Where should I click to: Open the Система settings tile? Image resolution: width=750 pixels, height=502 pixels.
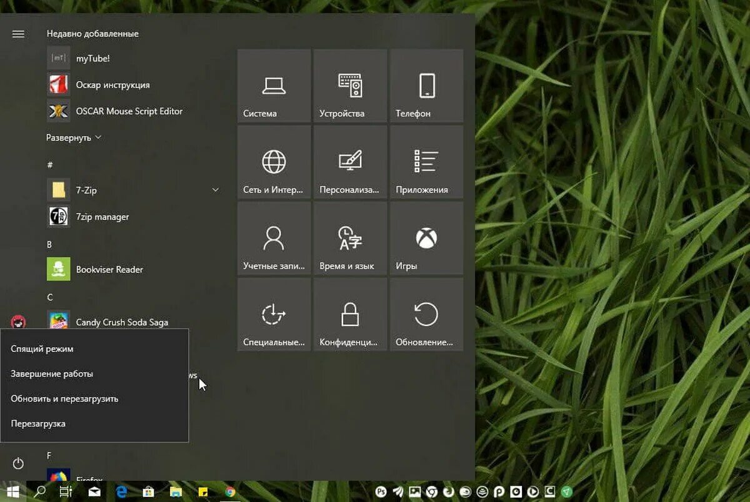click(274, 86)
